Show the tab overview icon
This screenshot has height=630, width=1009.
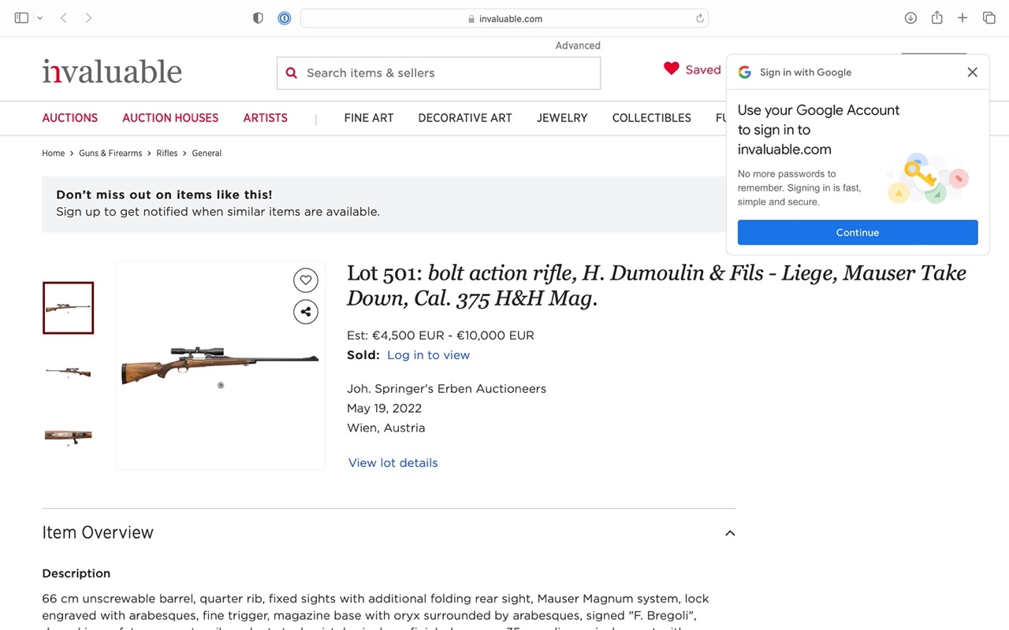click(989, 18)
